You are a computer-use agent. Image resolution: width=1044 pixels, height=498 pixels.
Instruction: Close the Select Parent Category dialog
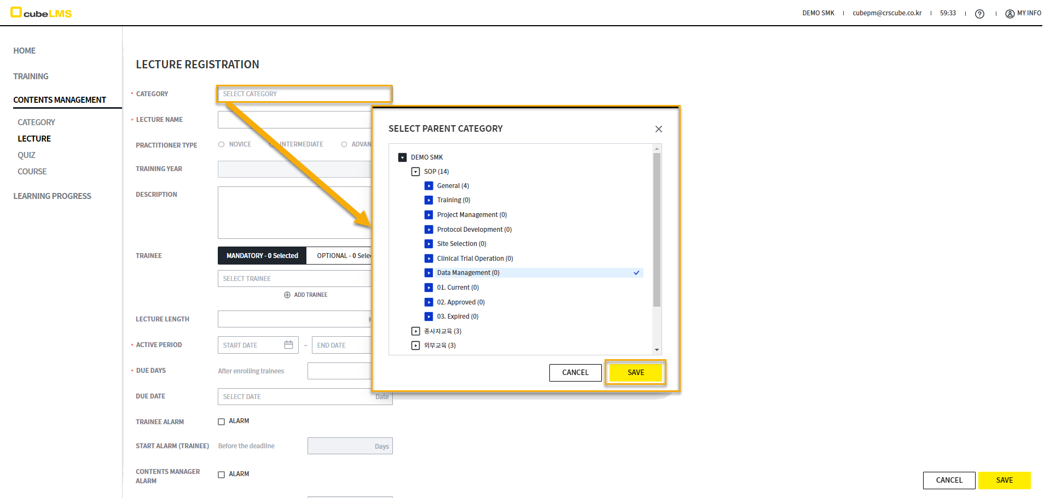[x=658, y=129]
